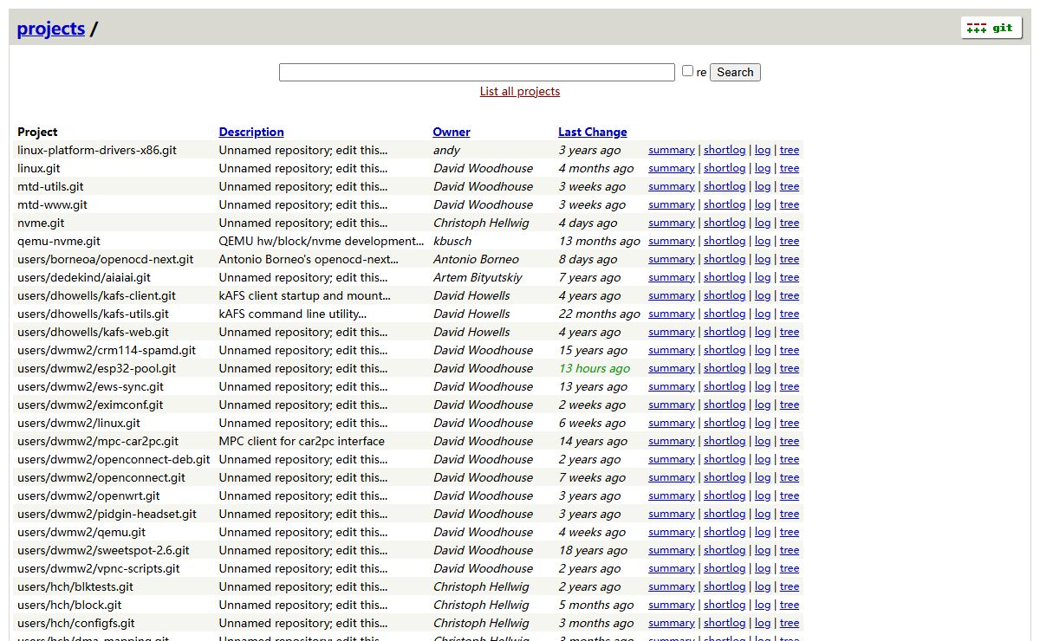The height and width of the screenshot is (641, 1040).
Task: View log for users/borneoa/openocd-next.git
Action: click(x=763, y=260)
